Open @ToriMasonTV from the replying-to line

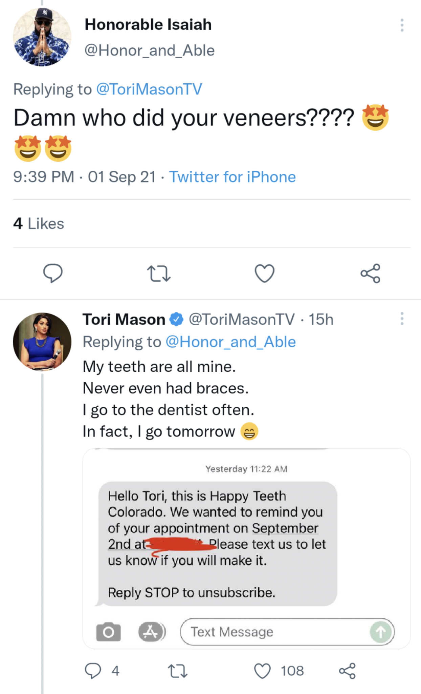(148, 89)
